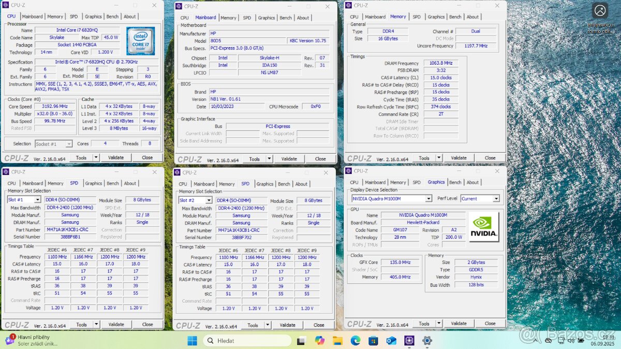Open CPU-Z via purple chip taskbar icon
Viewport: 621px width, 349px height.
coord(409,341)
